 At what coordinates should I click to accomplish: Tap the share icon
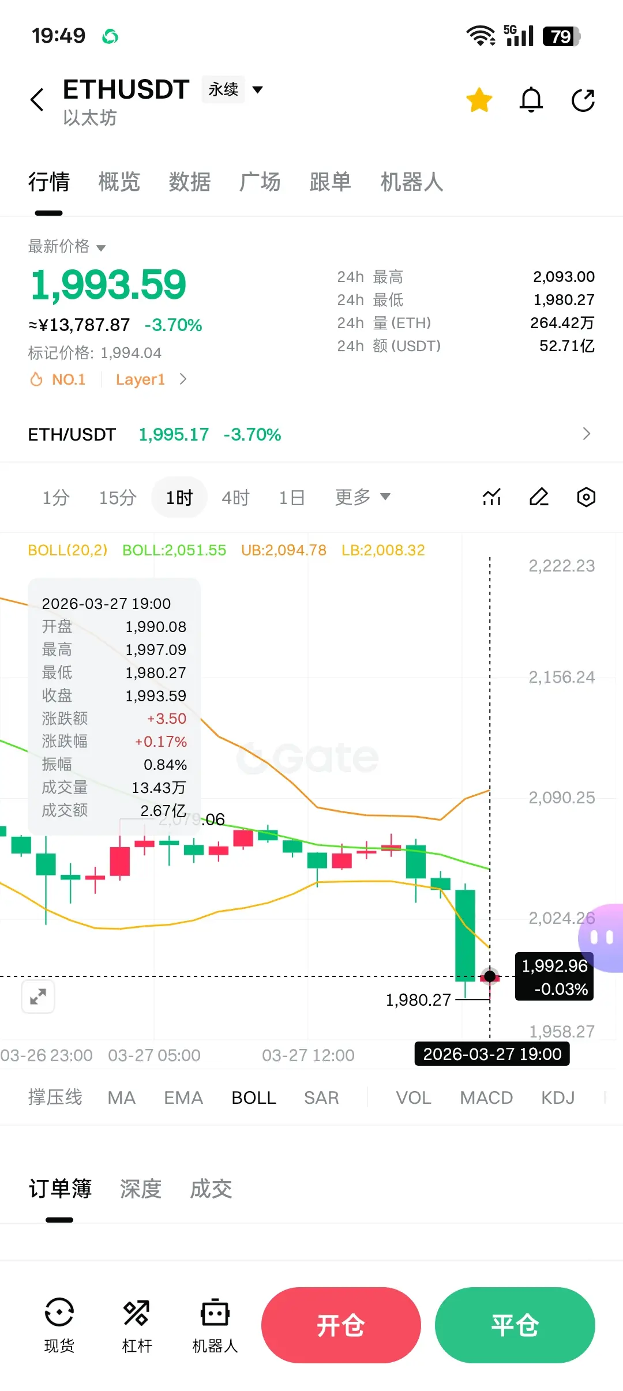(x=583, y=100)
